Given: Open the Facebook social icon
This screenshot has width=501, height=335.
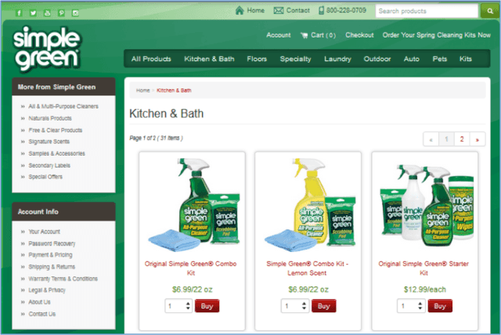Looking at the screenshot, I should (x=19, y=13).
